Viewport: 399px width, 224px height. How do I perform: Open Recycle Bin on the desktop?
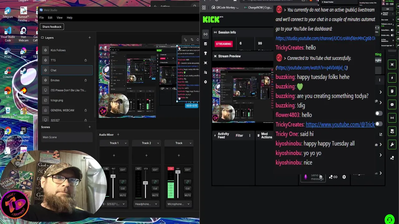8,112
